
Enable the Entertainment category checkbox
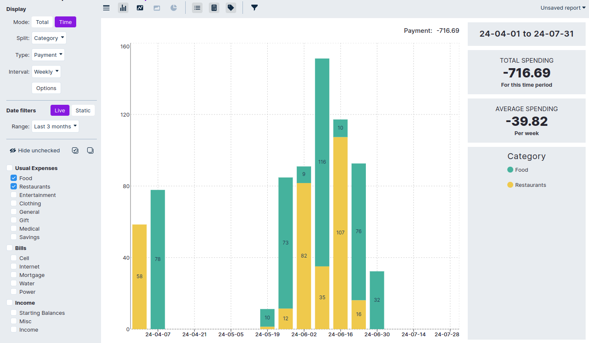click(14, 195)
